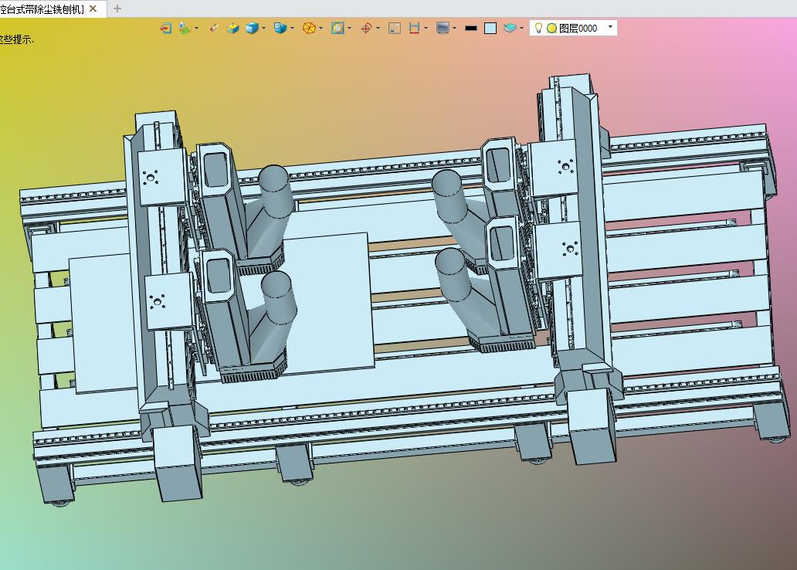Click the green layered-lines display icon

coord(185,28)
